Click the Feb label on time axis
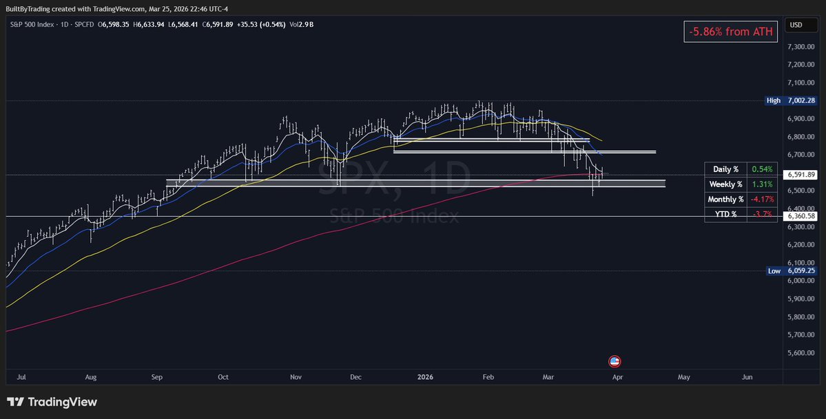 [488, 378]
